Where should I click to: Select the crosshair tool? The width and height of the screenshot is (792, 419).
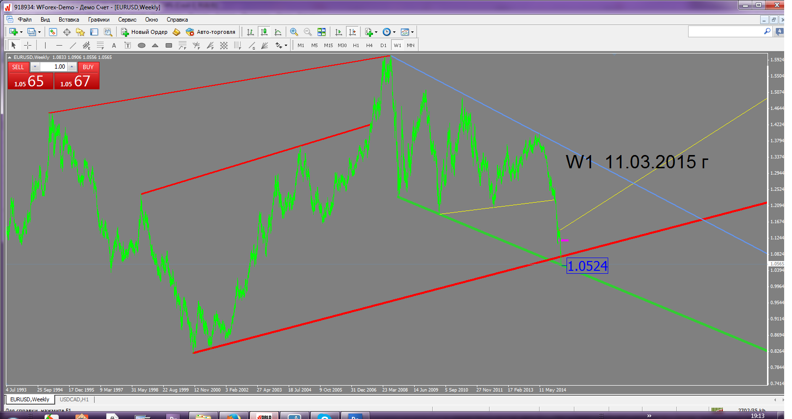(28, 45)
